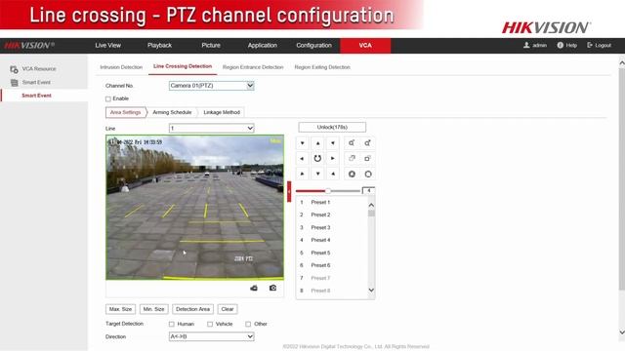Screen dimensions: 625x351
Task: Check Human target detection
Action: (x=172, y=324)
